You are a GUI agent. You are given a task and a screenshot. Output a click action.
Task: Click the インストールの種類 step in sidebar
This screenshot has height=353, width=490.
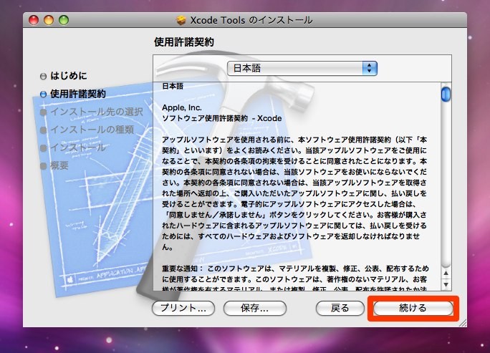pyautogui.click(x=87, y=130)
